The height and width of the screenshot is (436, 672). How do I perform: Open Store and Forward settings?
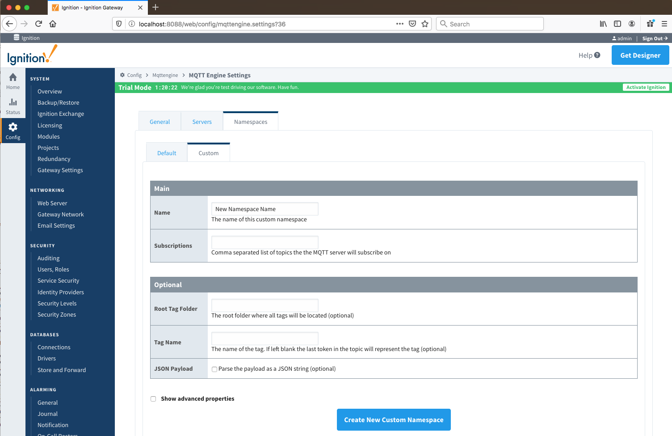tap(62, 370)
